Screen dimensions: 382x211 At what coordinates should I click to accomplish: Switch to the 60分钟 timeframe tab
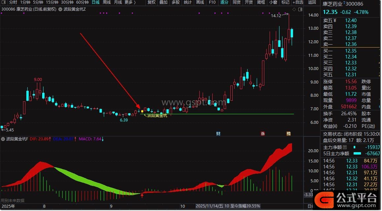point(82,2)
